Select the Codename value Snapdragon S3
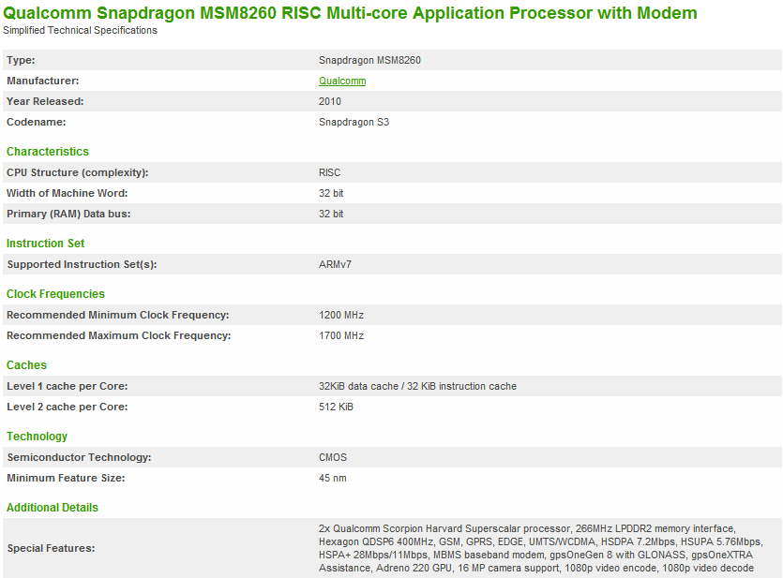Image resolution: width=783 pixels, height=578 pixels. [x=354, y=122]
